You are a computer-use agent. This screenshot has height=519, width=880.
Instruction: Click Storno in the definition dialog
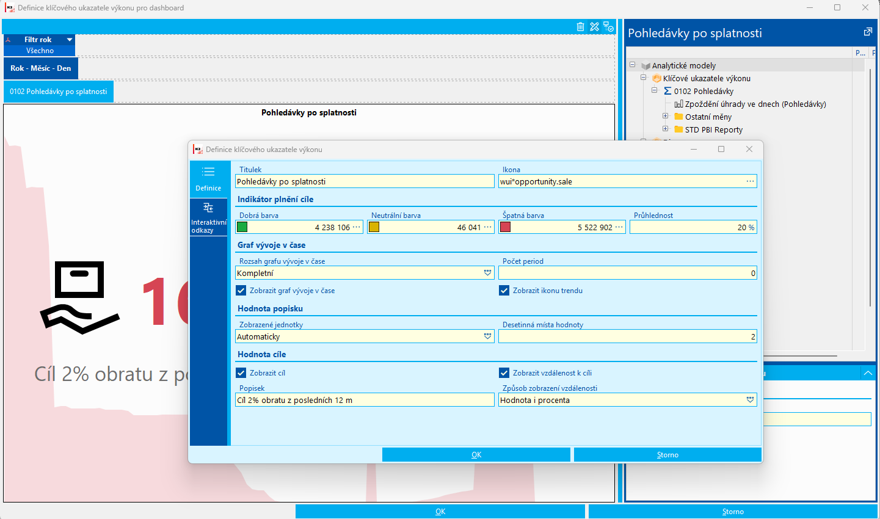pyautogui.click(x=667, y=455)
